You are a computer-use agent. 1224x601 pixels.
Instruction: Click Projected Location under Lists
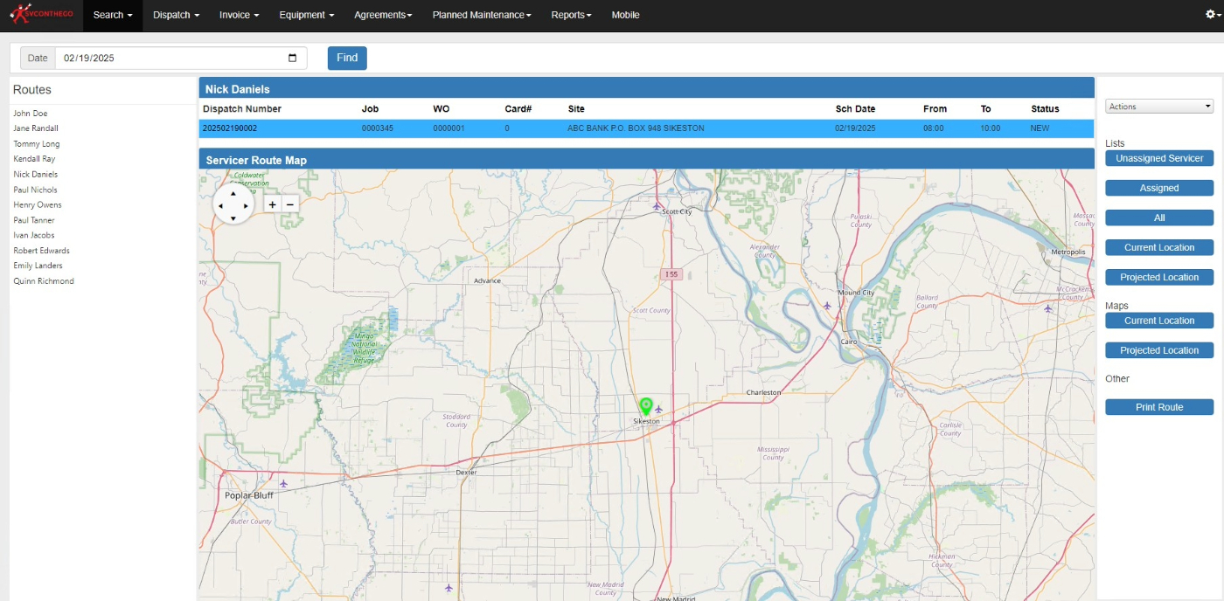coord(1159,277)
